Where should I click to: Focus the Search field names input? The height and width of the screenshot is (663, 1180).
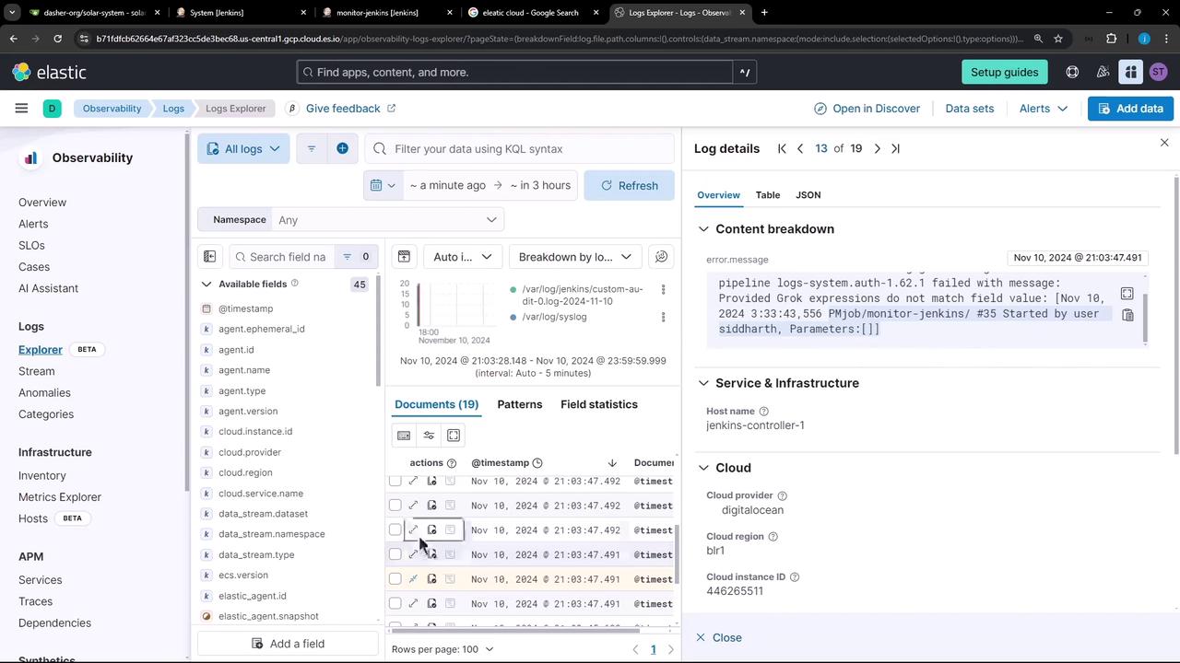pos(281,257)
